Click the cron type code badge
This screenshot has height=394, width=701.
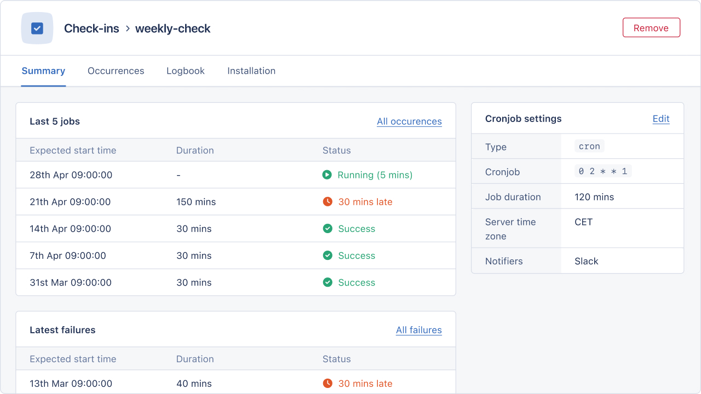click(589, 147)
